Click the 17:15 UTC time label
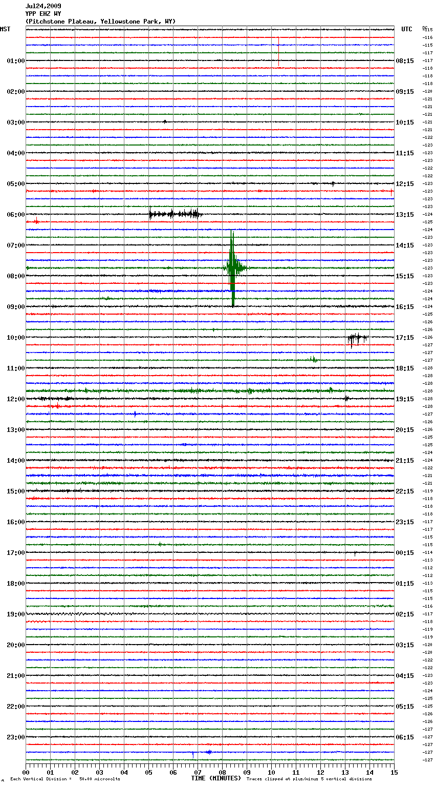The height and width of the screenshot is (786, 435). (405, 338)
